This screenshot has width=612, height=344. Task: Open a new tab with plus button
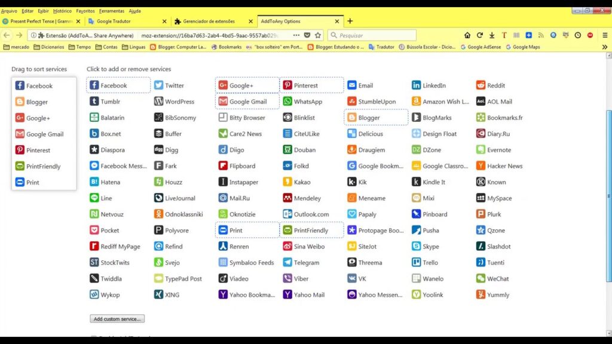click(x=350, y=21)
